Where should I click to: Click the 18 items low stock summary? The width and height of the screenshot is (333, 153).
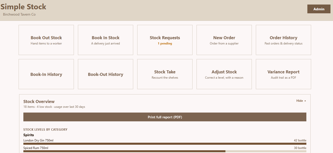click(x=54, y=107)
